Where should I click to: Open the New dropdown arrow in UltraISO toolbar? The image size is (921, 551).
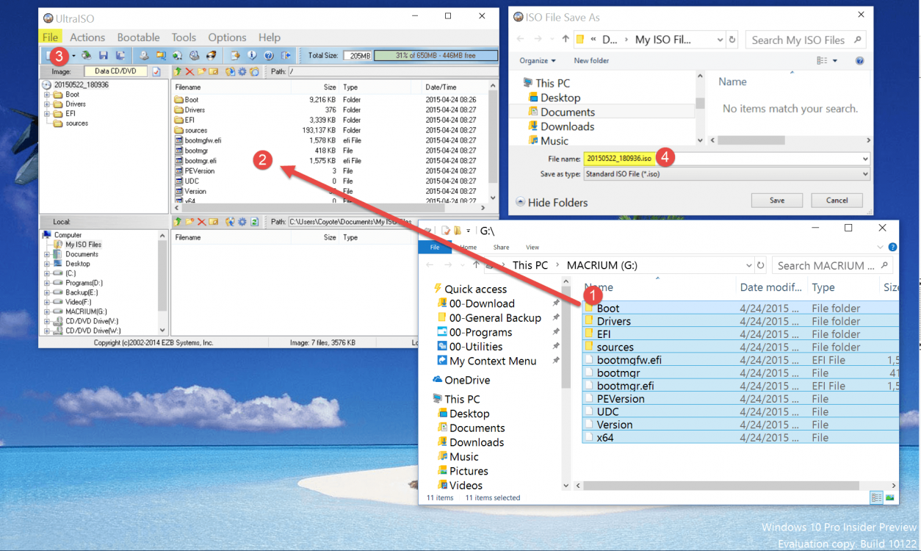[x=73, y=56]
